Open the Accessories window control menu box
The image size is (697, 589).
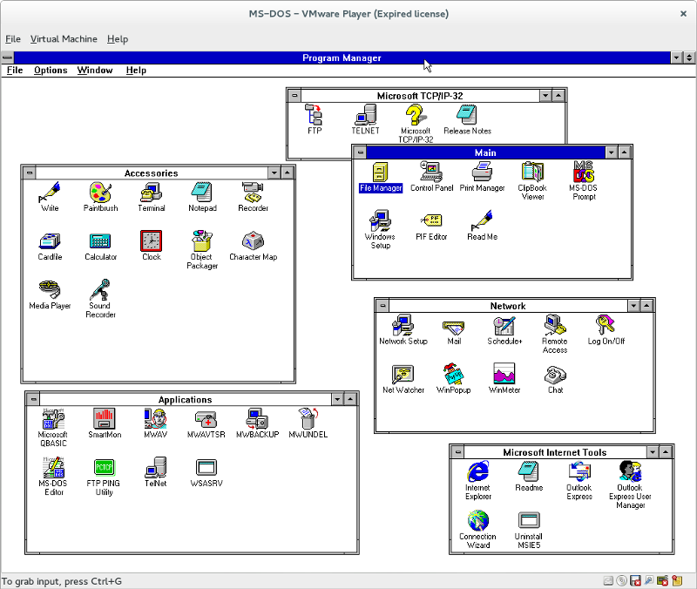30,173
